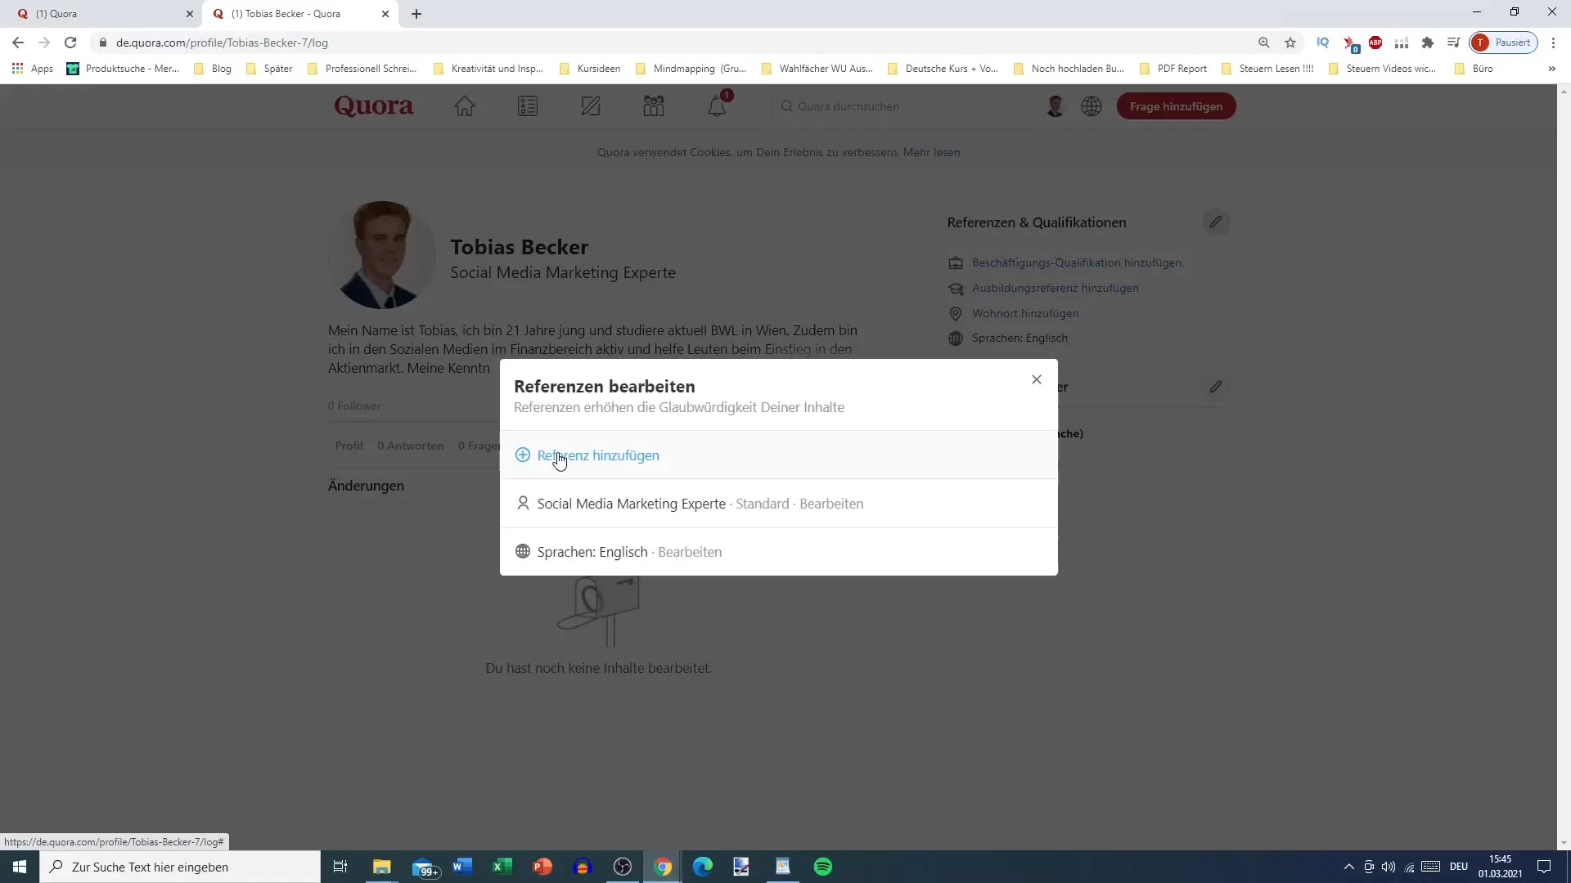The height and width of the screenshot is (883, 1571).
Task: Open the spaces people icon
Action: (654, 106)
